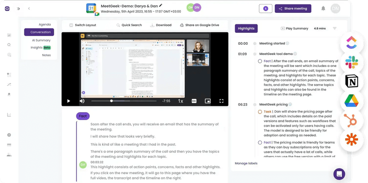Viewport: 368px width, 183px height.
Task: Click the first left-sidebar icon under the logo
Action: pos(9,35)
